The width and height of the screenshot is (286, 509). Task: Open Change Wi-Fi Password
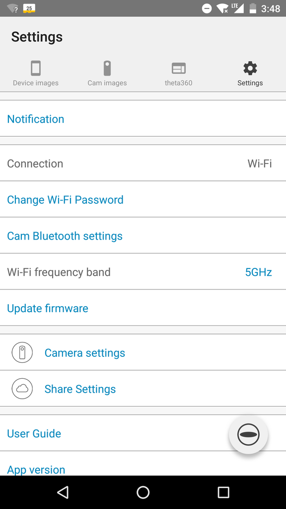coord(143,199)
